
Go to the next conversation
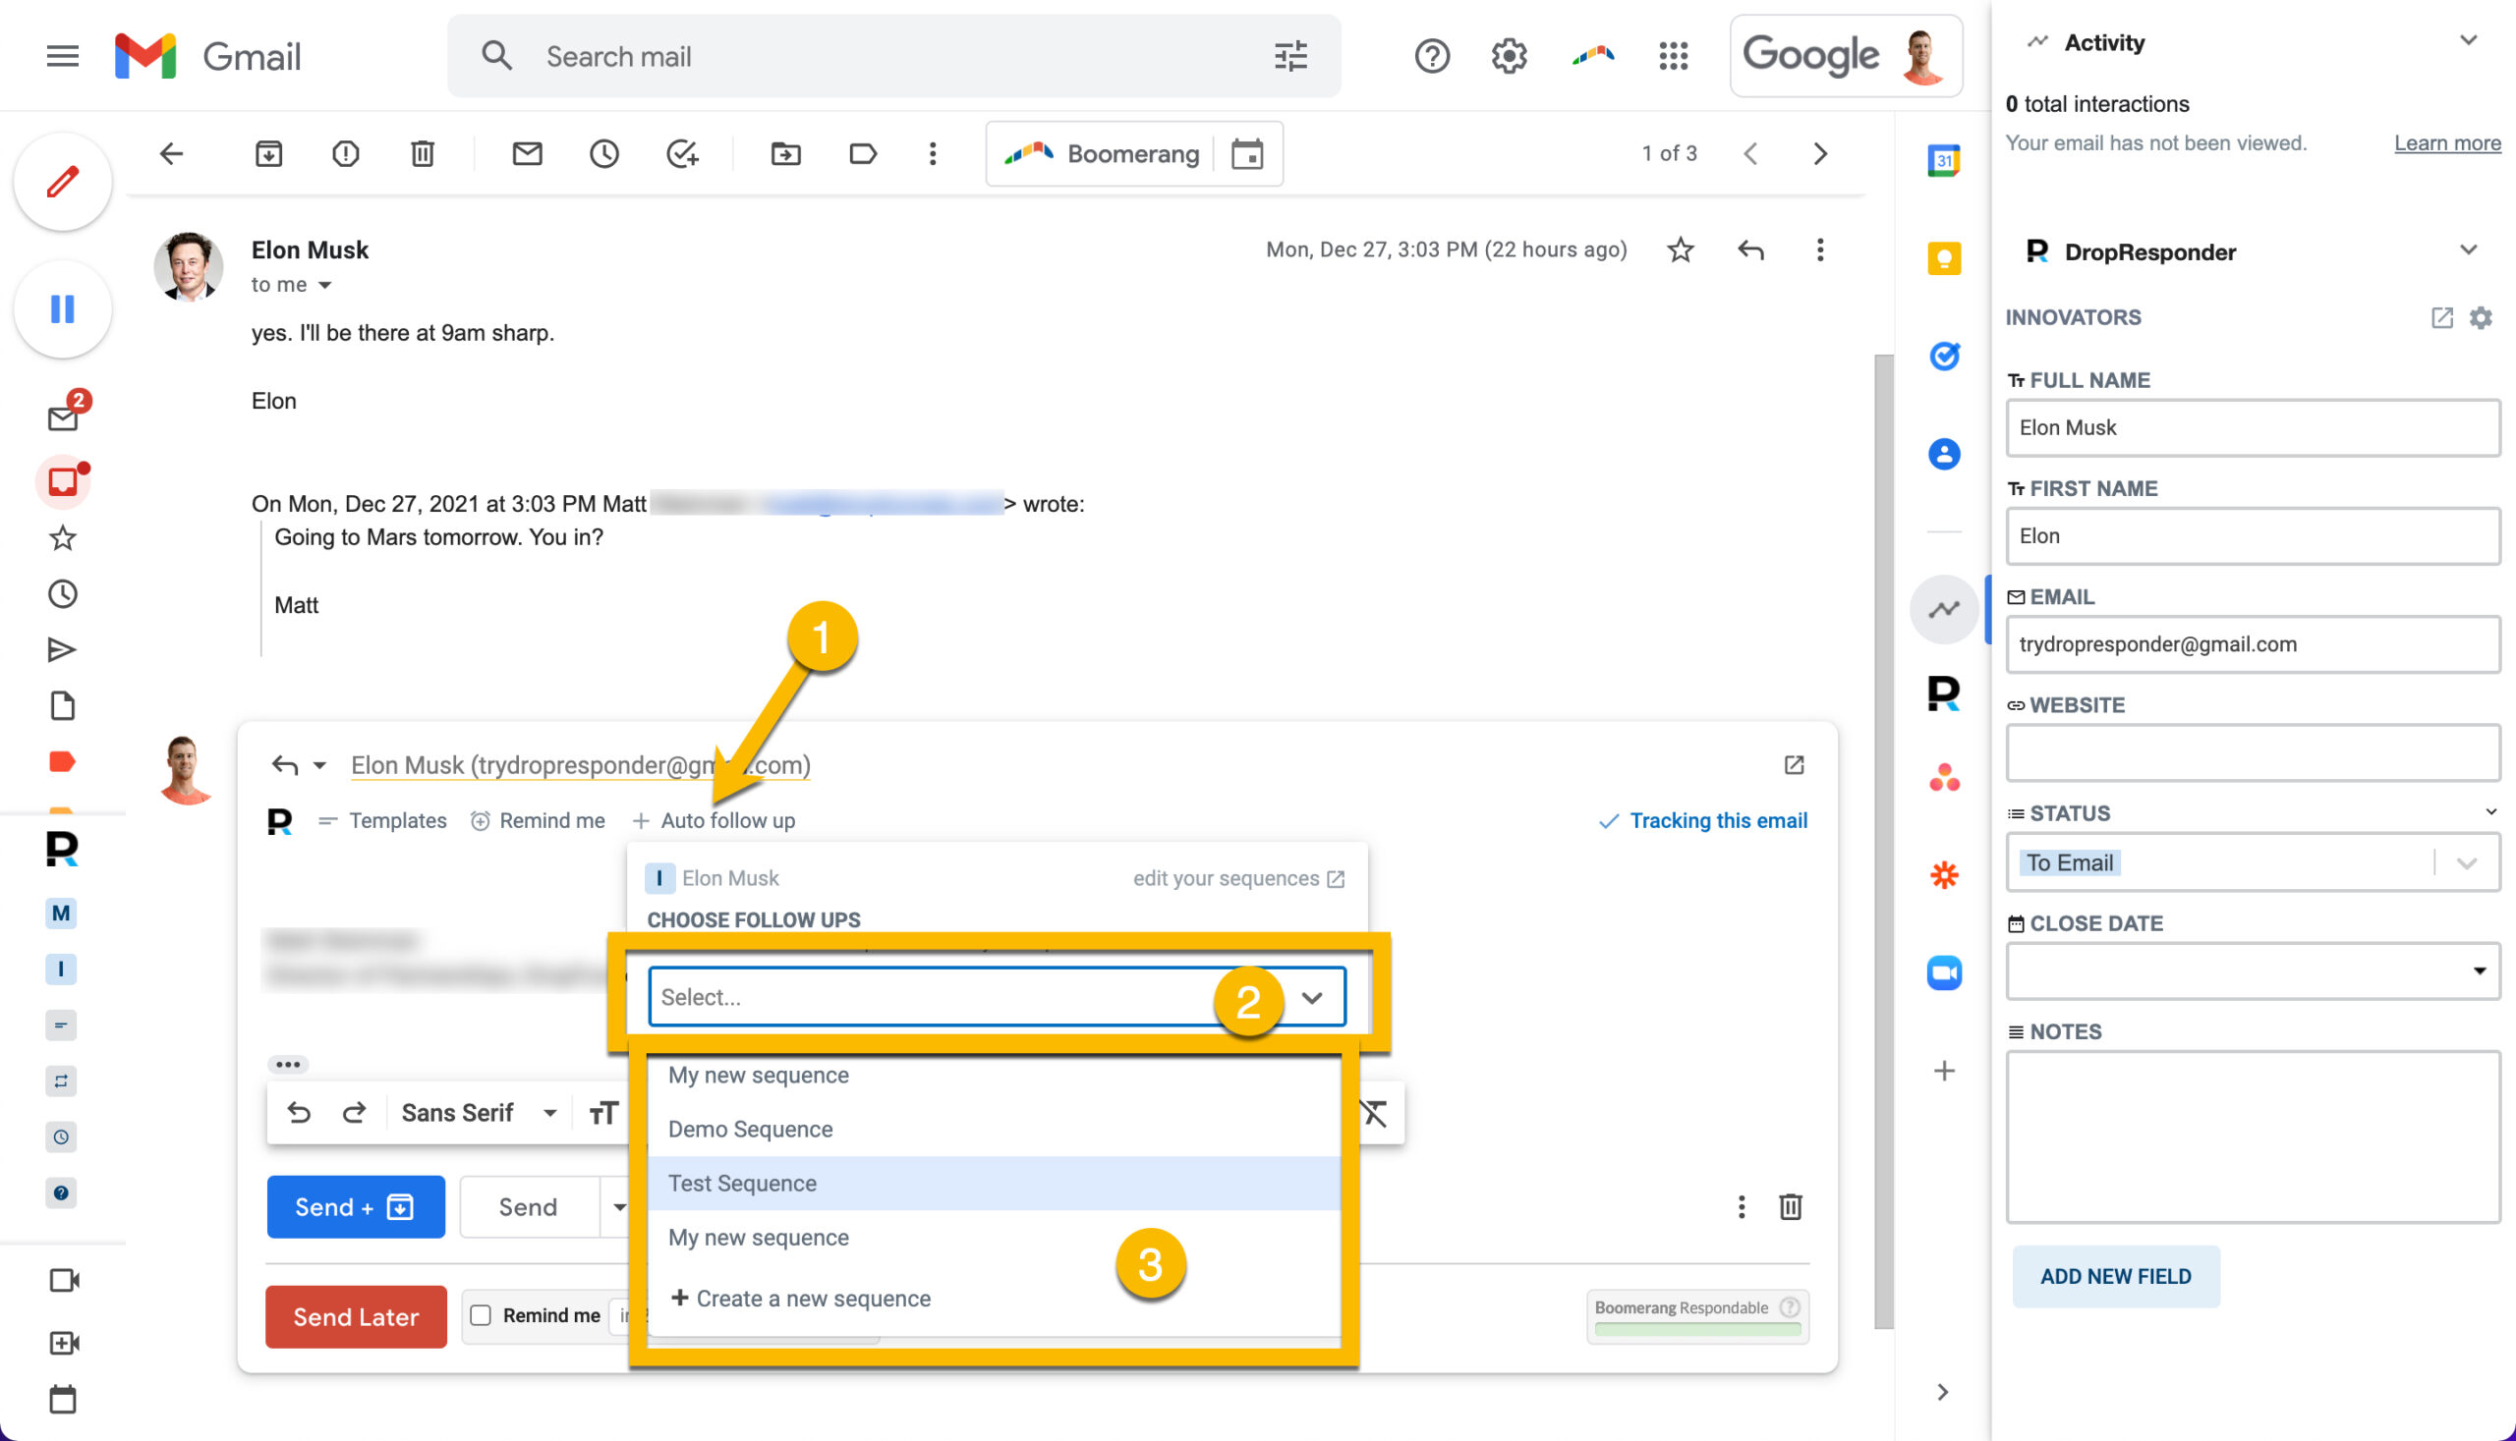[x=1819, y=153]
